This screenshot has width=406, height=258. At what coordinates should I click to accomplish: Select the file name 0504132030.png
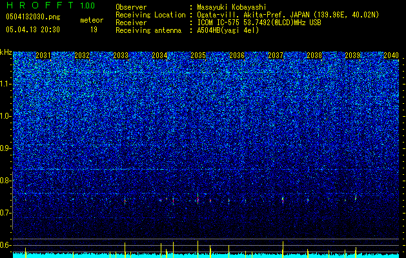(33, 17)
